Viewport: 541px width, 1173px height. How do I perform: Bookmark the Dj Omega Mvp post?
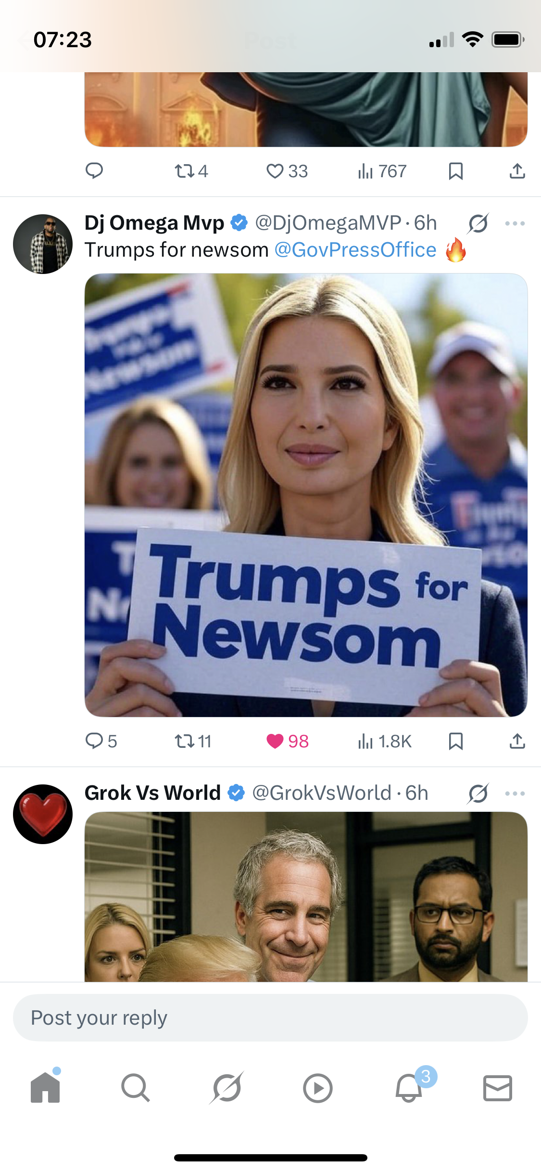coord(455,741)
